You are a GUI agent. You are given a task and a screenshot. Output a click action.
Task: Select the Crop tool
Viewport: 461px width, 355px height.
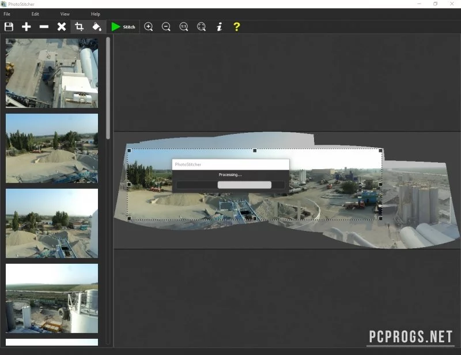(x=79, y=27)
